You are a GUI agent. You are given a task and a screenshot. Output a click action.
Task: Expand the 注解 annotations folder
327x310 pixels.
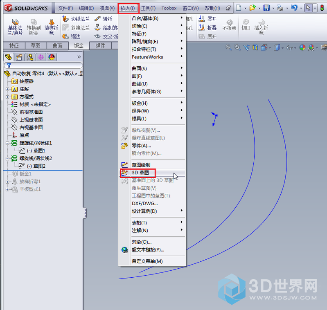[x=7, y=89]
